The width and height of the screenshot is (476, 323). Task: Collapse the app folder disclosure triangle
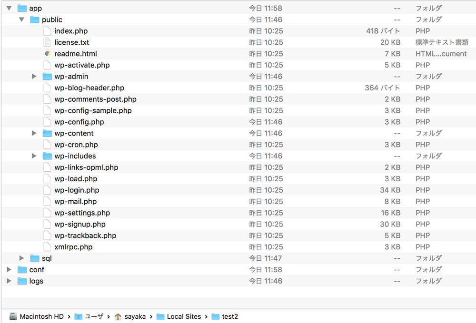[x=9, y=8]
